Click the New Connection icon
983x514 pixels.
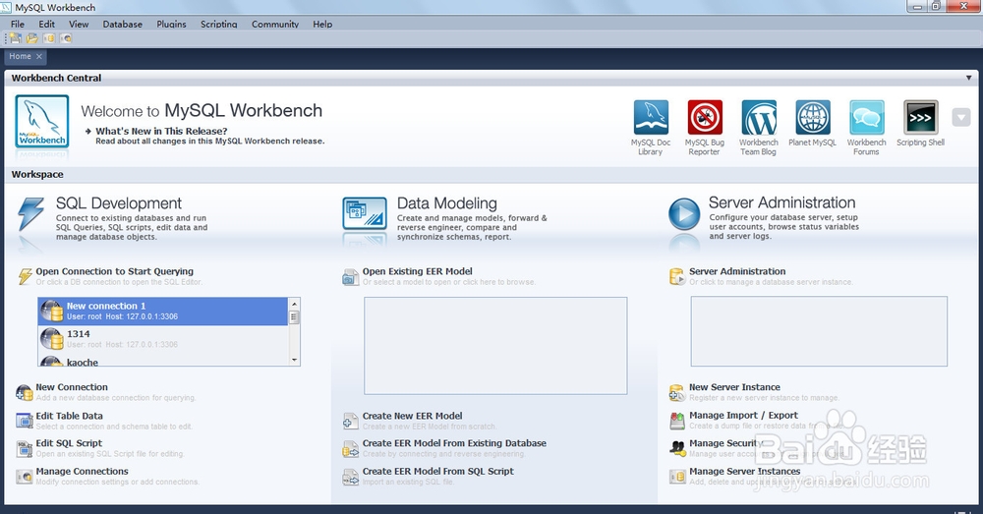pos(25,392)
